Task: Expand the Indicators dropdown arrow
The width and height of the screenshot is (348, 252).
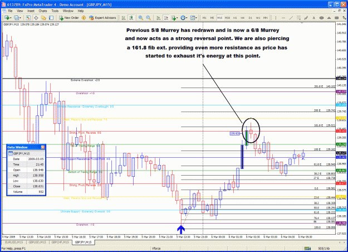Action: pyautogui.click(x=177, y=18)
